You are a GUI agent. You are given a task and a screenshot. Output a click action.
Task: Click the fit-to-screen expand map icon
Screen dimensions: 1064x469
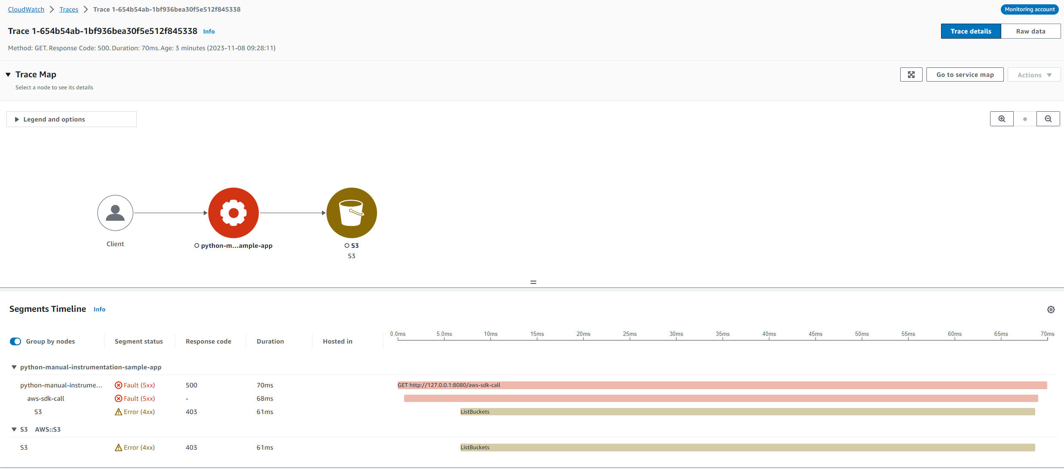(x=911, y=75)
